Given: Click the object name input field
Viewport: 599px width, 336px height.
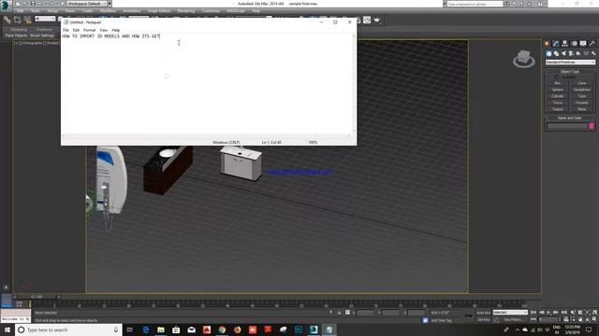Looking at the screenshot, I should coord(567,126).
